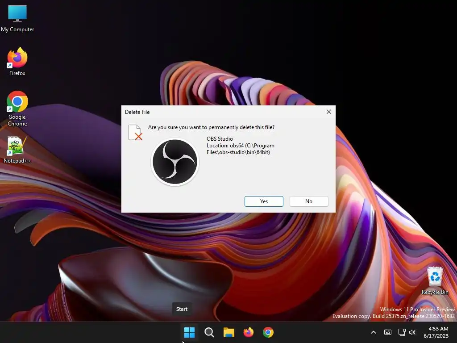
Task: Select the My Computer desktop icon
Action: point(17,19)
